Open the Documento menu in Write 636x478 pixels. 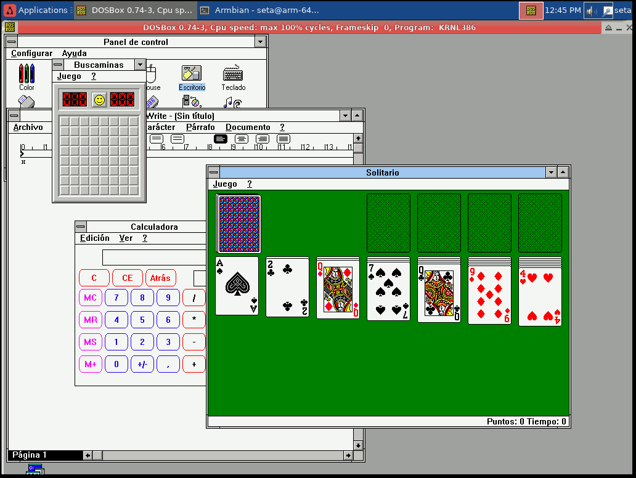pyautogui.click(x=248, y=128)
